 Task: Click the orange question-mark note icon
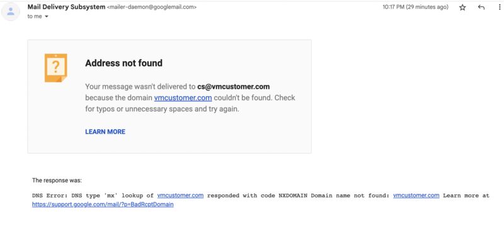tap(55, 68)
